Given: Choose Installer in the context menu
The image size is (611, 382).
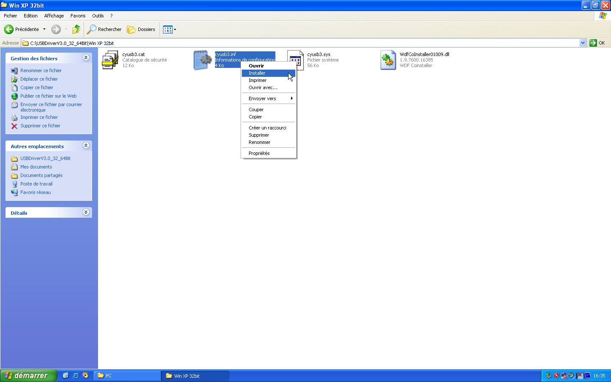Looking at the screenshot, I should 257,73.
